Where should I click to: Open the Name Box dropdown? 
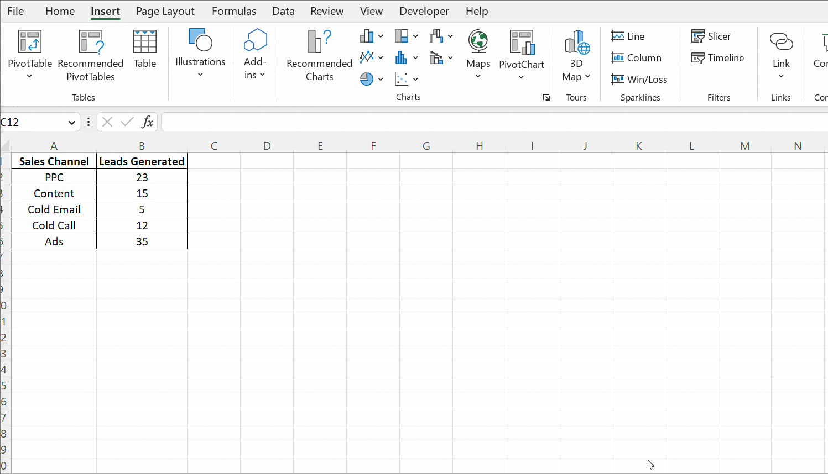[71, 122]
